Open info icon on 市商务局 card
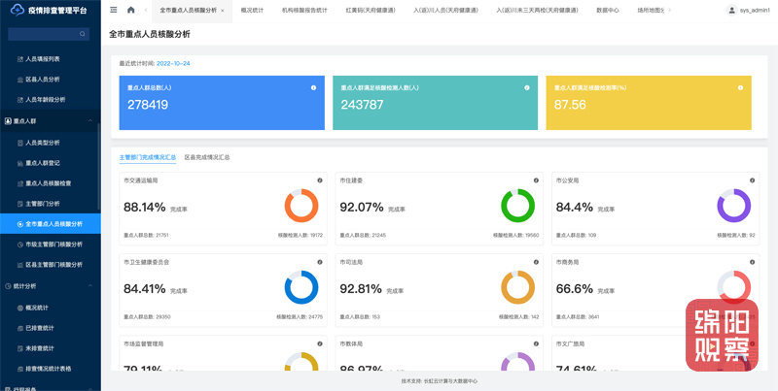The width and height of the screenshot is (778, 391). [x=752, y=262]
